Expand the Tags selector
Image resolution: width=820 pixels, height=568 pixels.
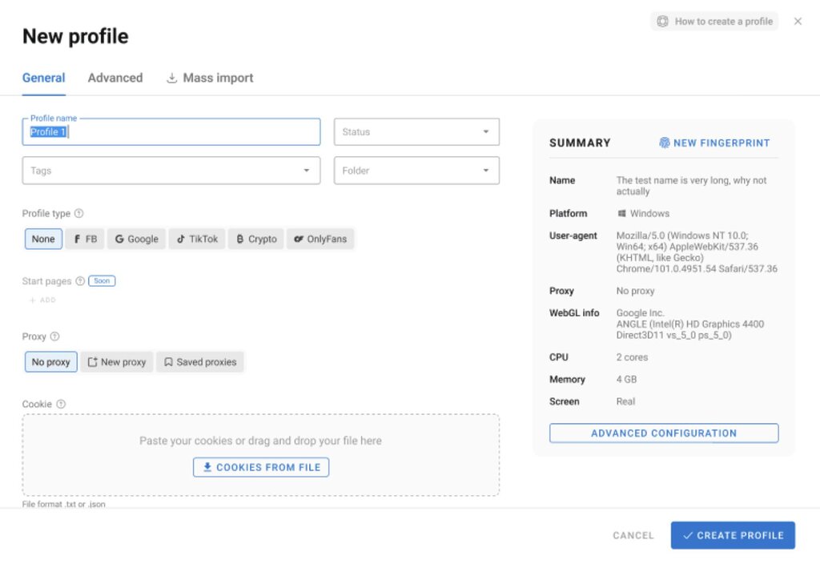(x=171, y=170)
